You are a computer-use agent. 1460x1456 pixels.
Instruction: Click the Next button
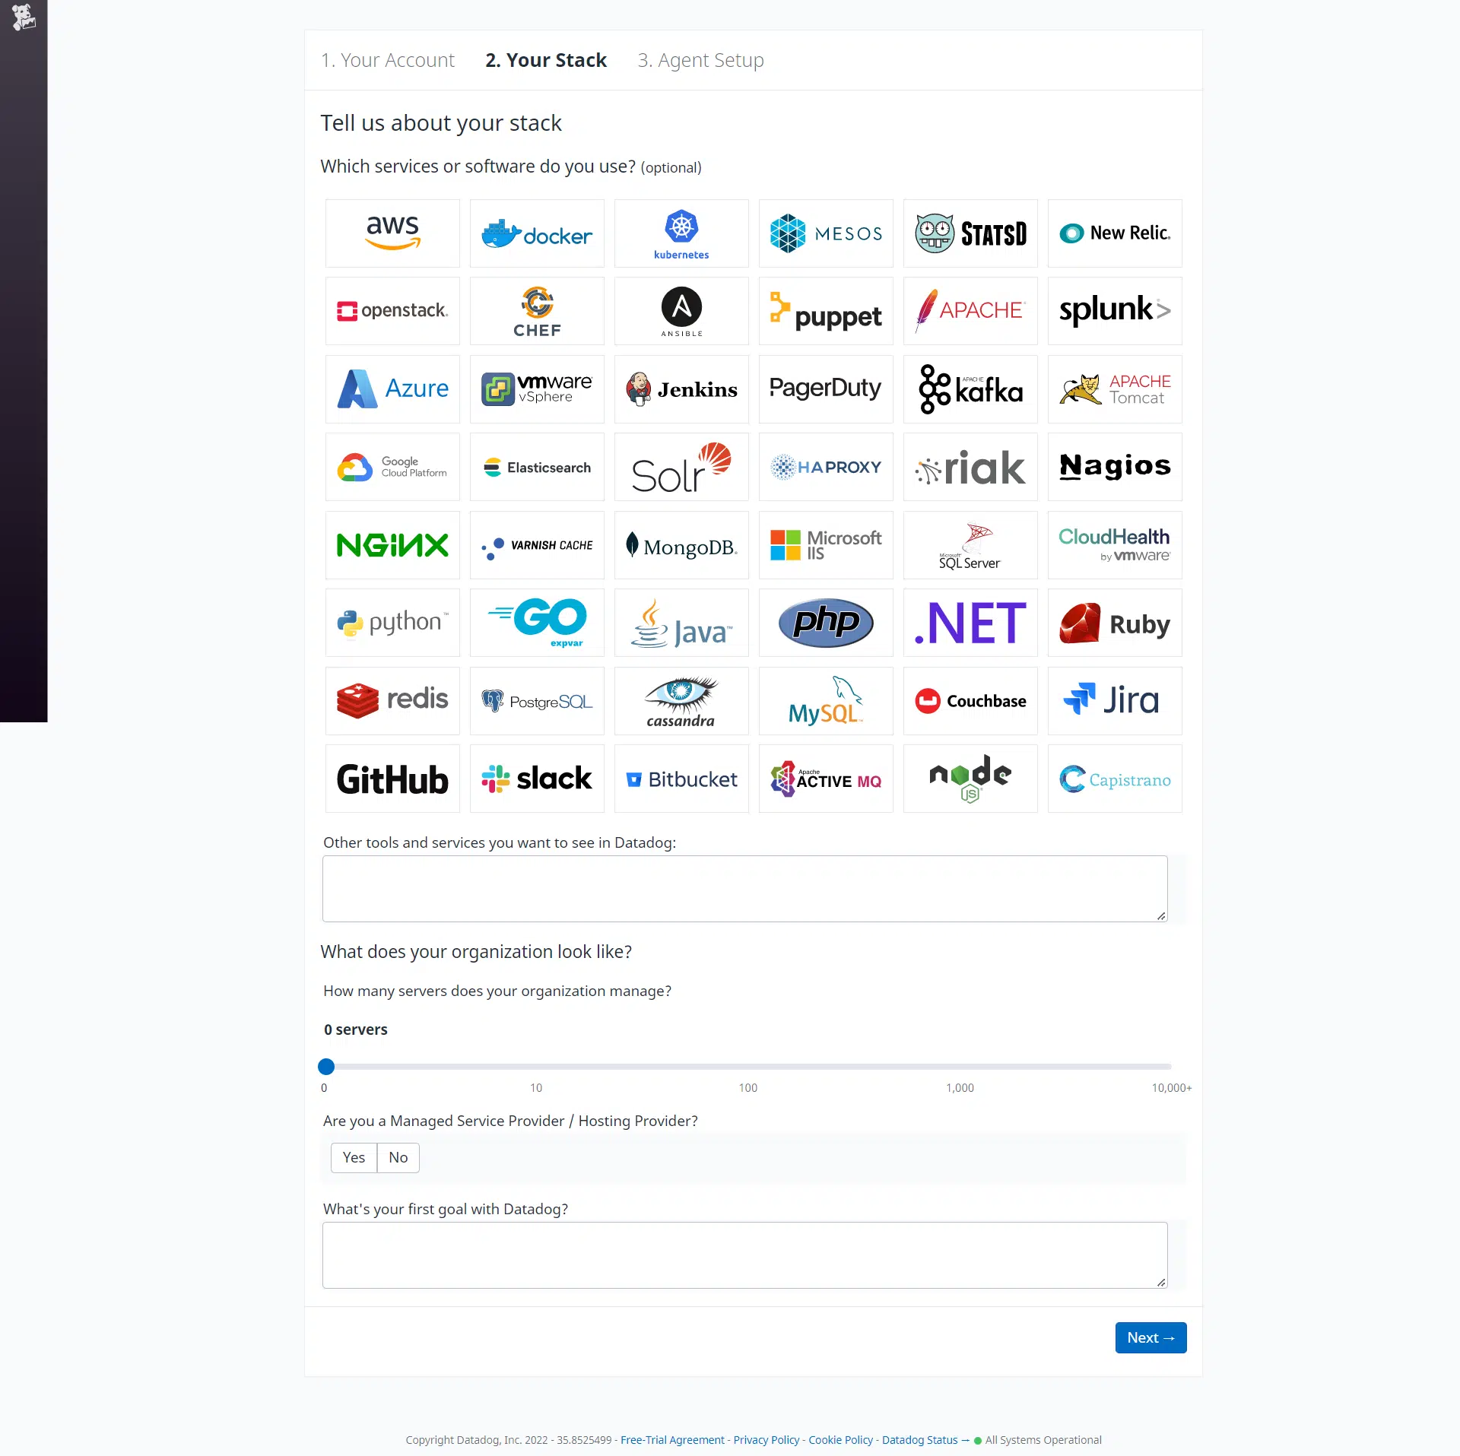pos(1151,1337)
